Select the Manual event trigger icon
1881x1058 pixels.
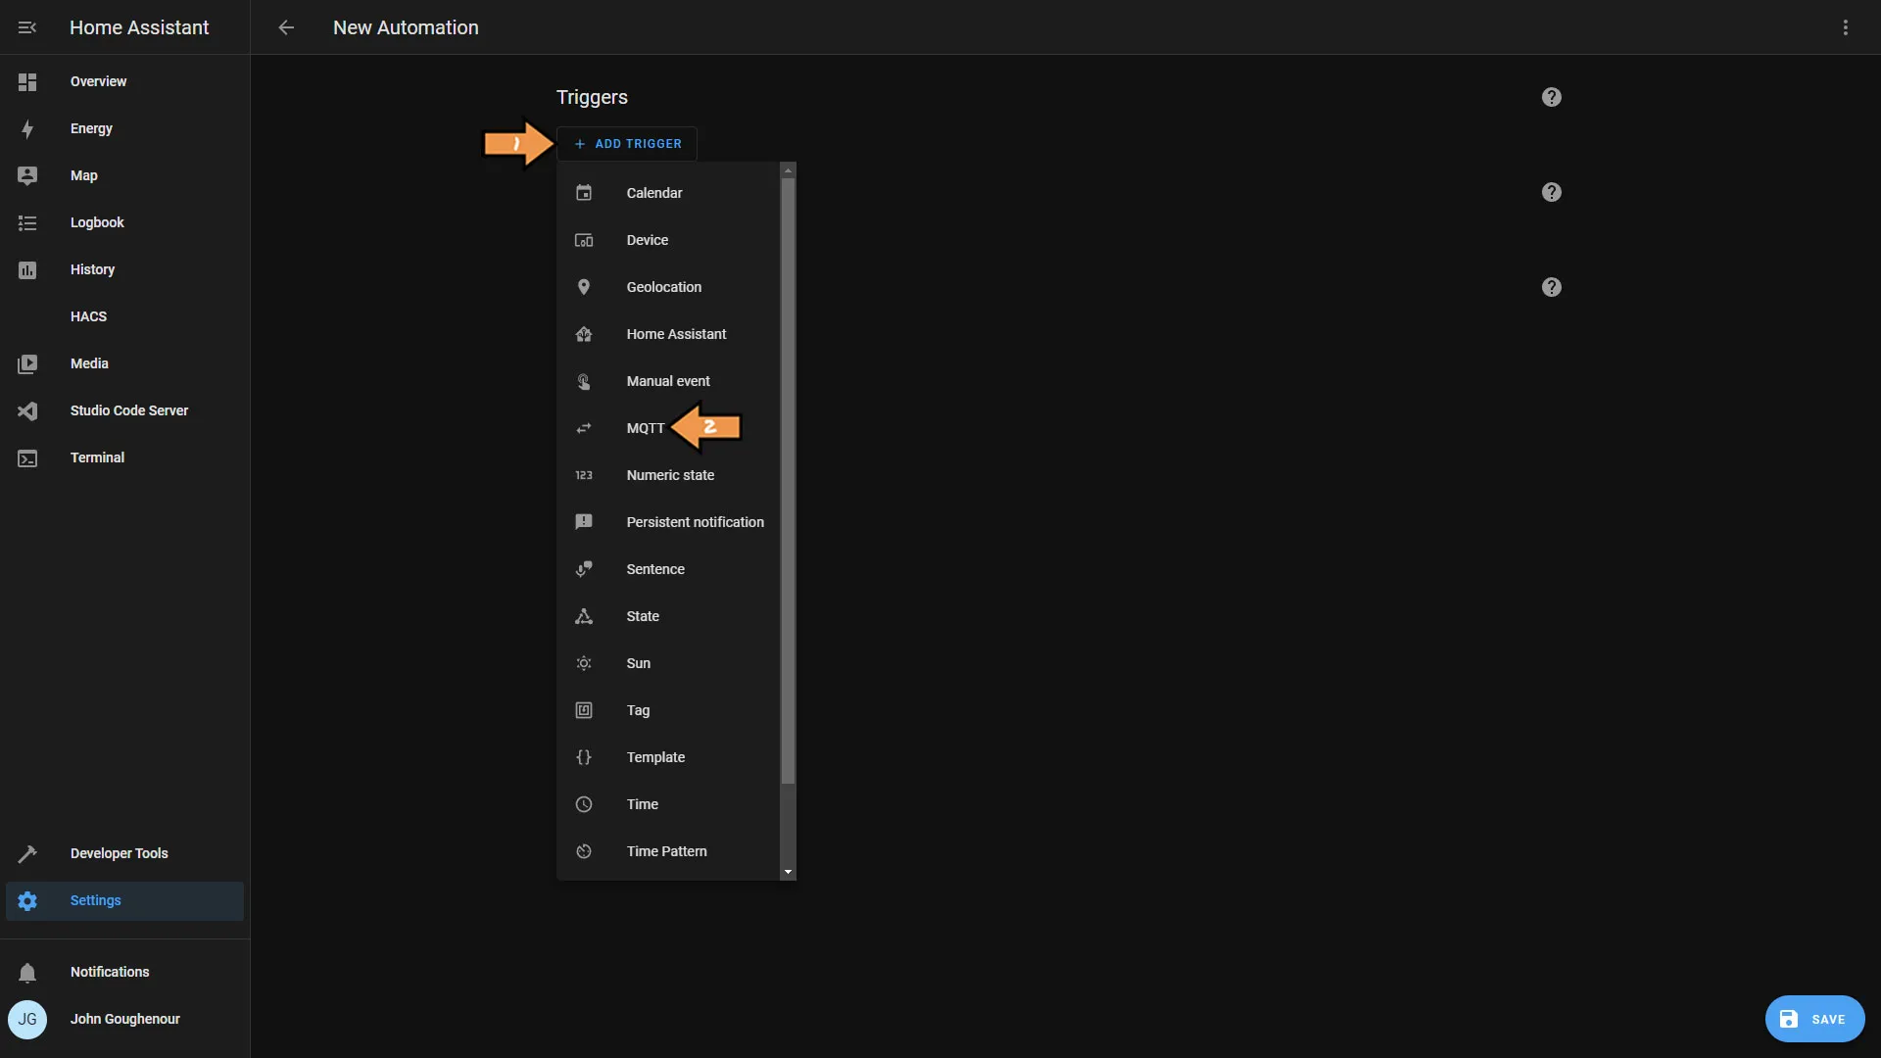coord(583,382)
